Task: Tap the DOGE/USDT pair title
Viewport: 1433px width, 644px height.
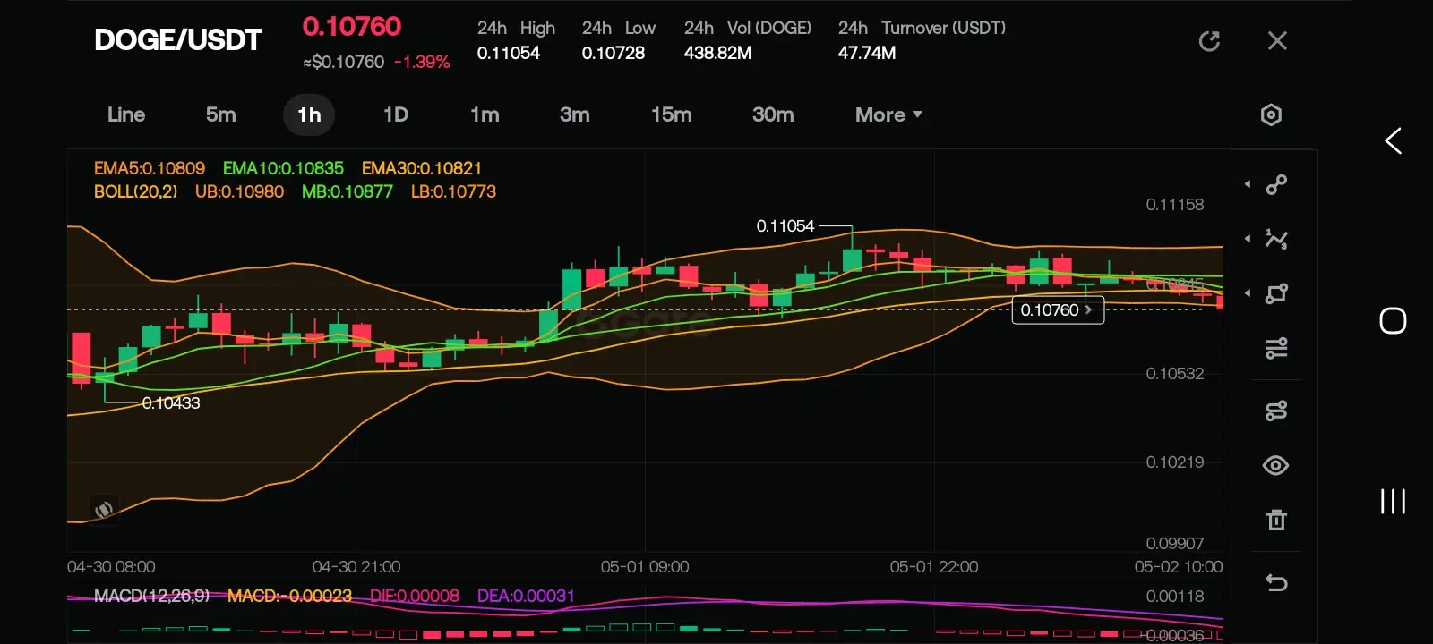Action: [178, 40]
